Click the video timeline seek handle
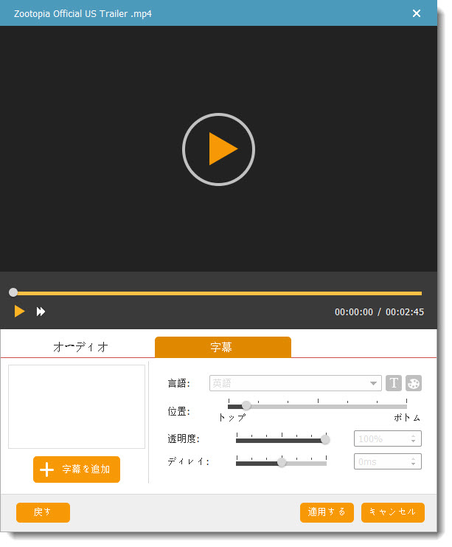Screen dimensions: 452x547 [13, 293]
